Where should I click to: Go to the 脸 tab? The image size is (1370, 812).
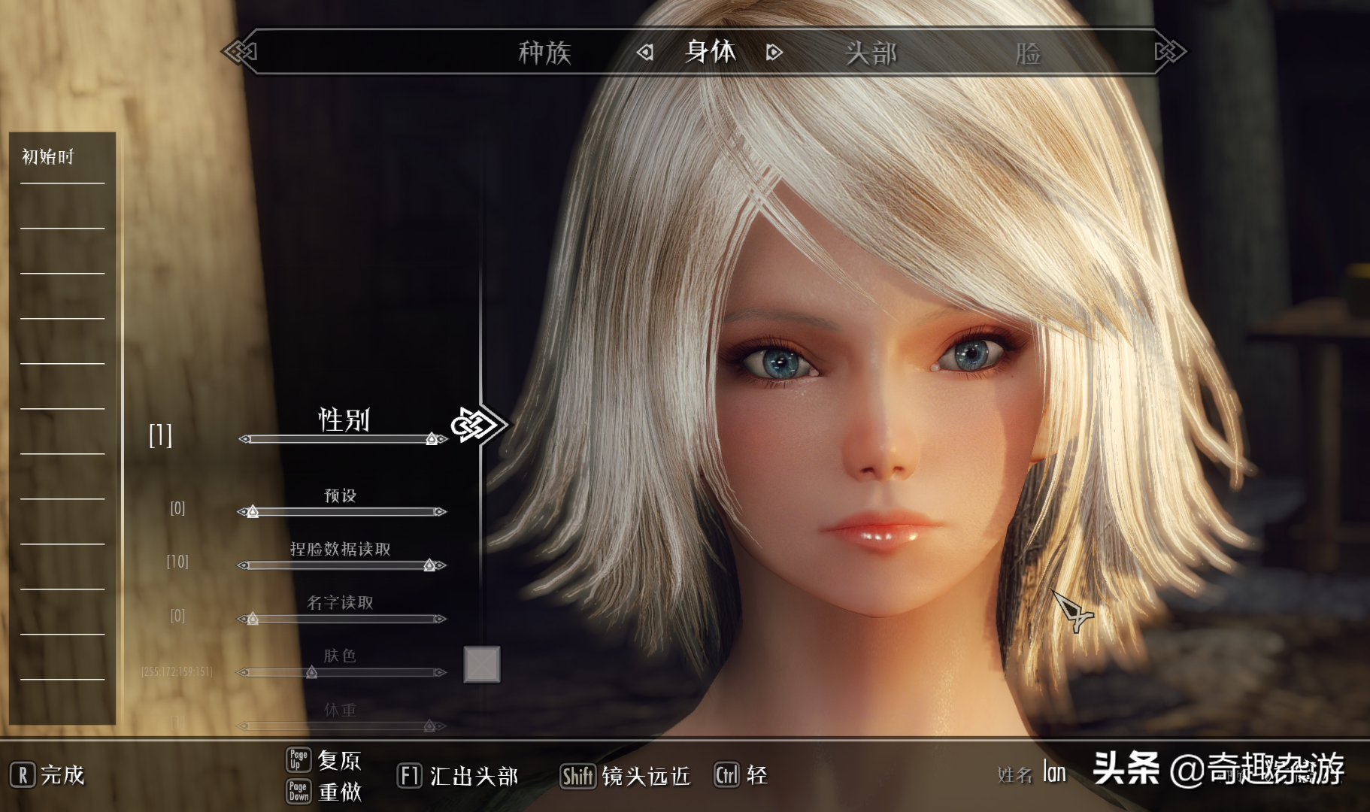tap(1028, 53)
